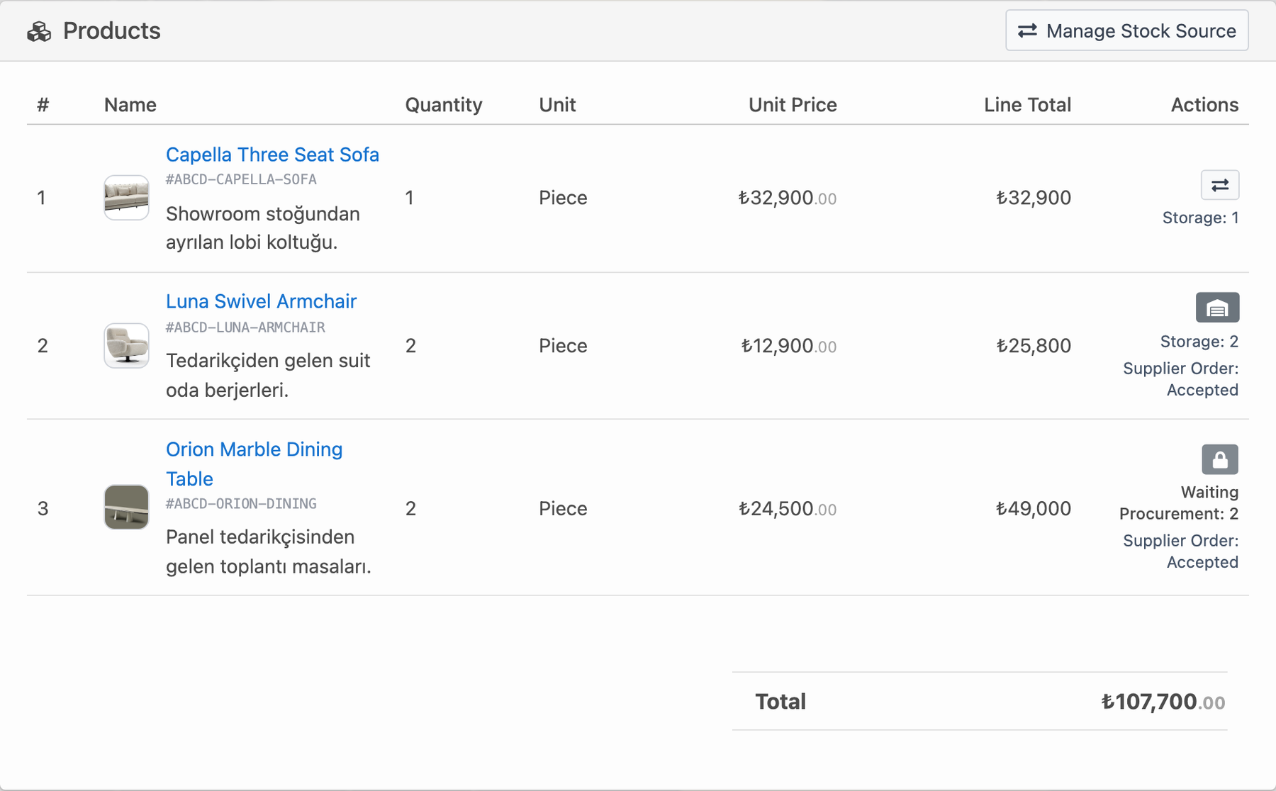1276x791 pixels.
Task: Click the Total label in summary row
Action: [780, 702]
